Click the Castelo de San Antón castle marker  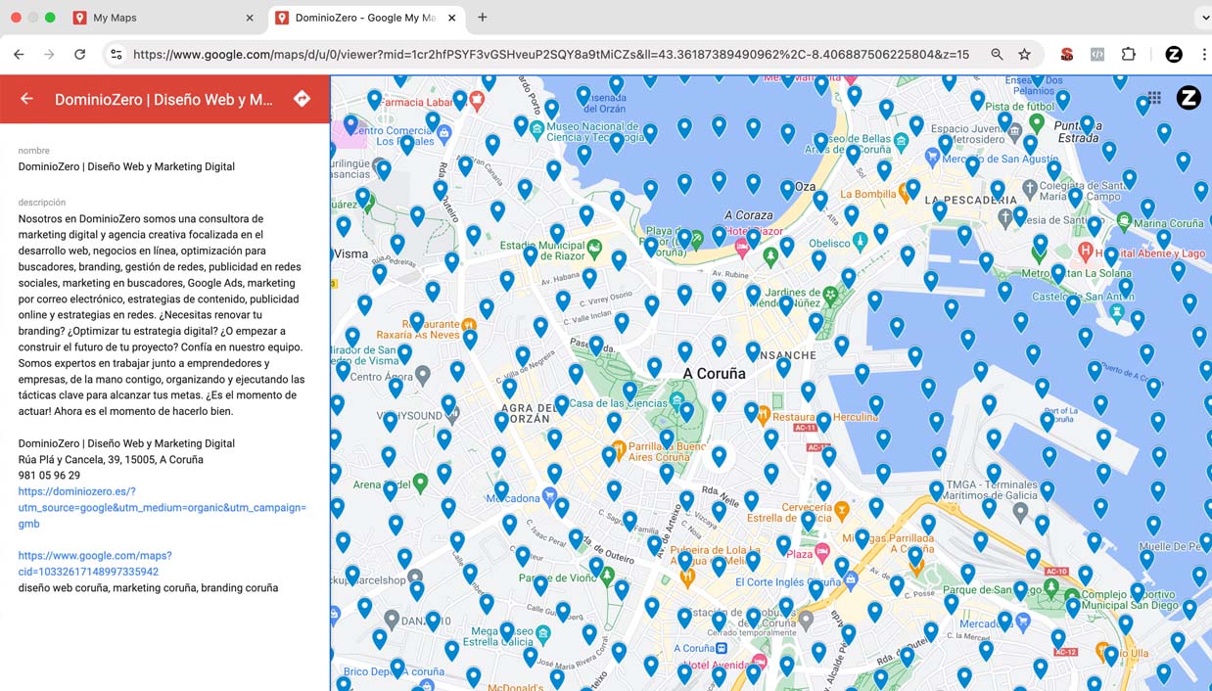(1116, 311)
